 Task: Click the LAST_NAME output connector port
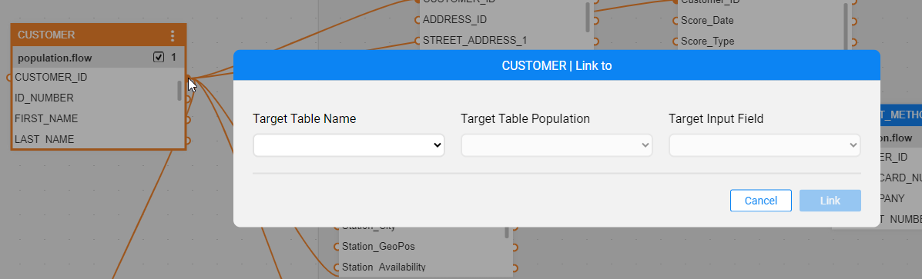pyautogui.click(x=188, y=141)
